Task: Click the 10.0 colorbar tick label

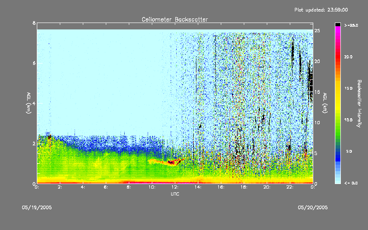Action: 348,120
